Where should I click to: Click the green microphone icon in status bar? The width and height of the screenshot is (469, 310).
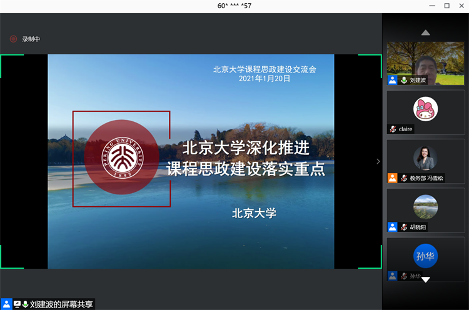click(25, 304)
